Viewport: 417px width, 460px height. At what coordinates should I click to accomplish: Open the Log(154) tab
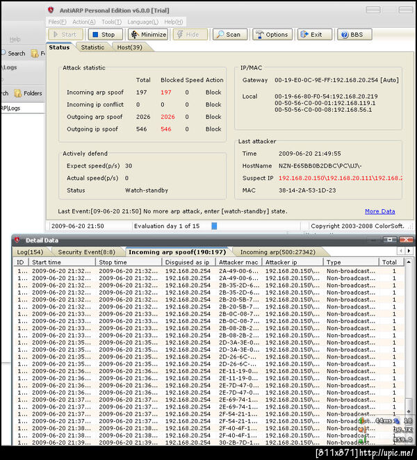(30, 252)
